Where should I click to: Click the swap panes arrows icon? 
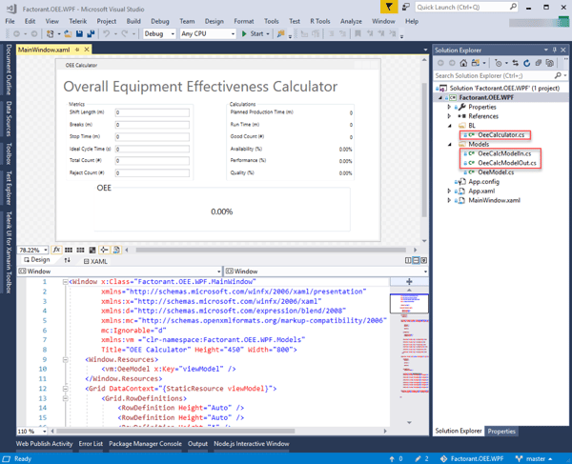tap(67, 260)
